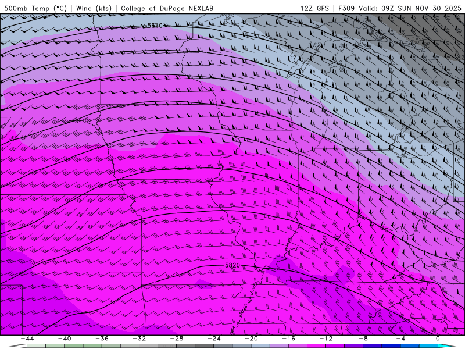Click the -16 colorbar tick label

(x=289, y=339)
